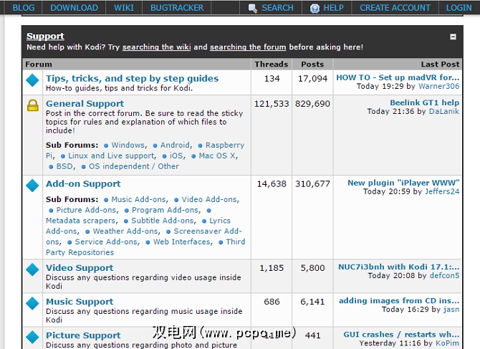The image size is (480, 349).
Task: Open OS independent / Other sub forum
Action: tap(134, 166)
